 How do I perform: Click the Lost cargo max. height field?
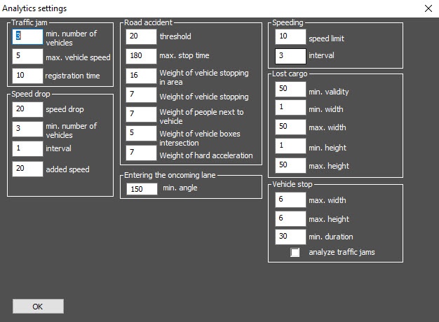(290, 166)
